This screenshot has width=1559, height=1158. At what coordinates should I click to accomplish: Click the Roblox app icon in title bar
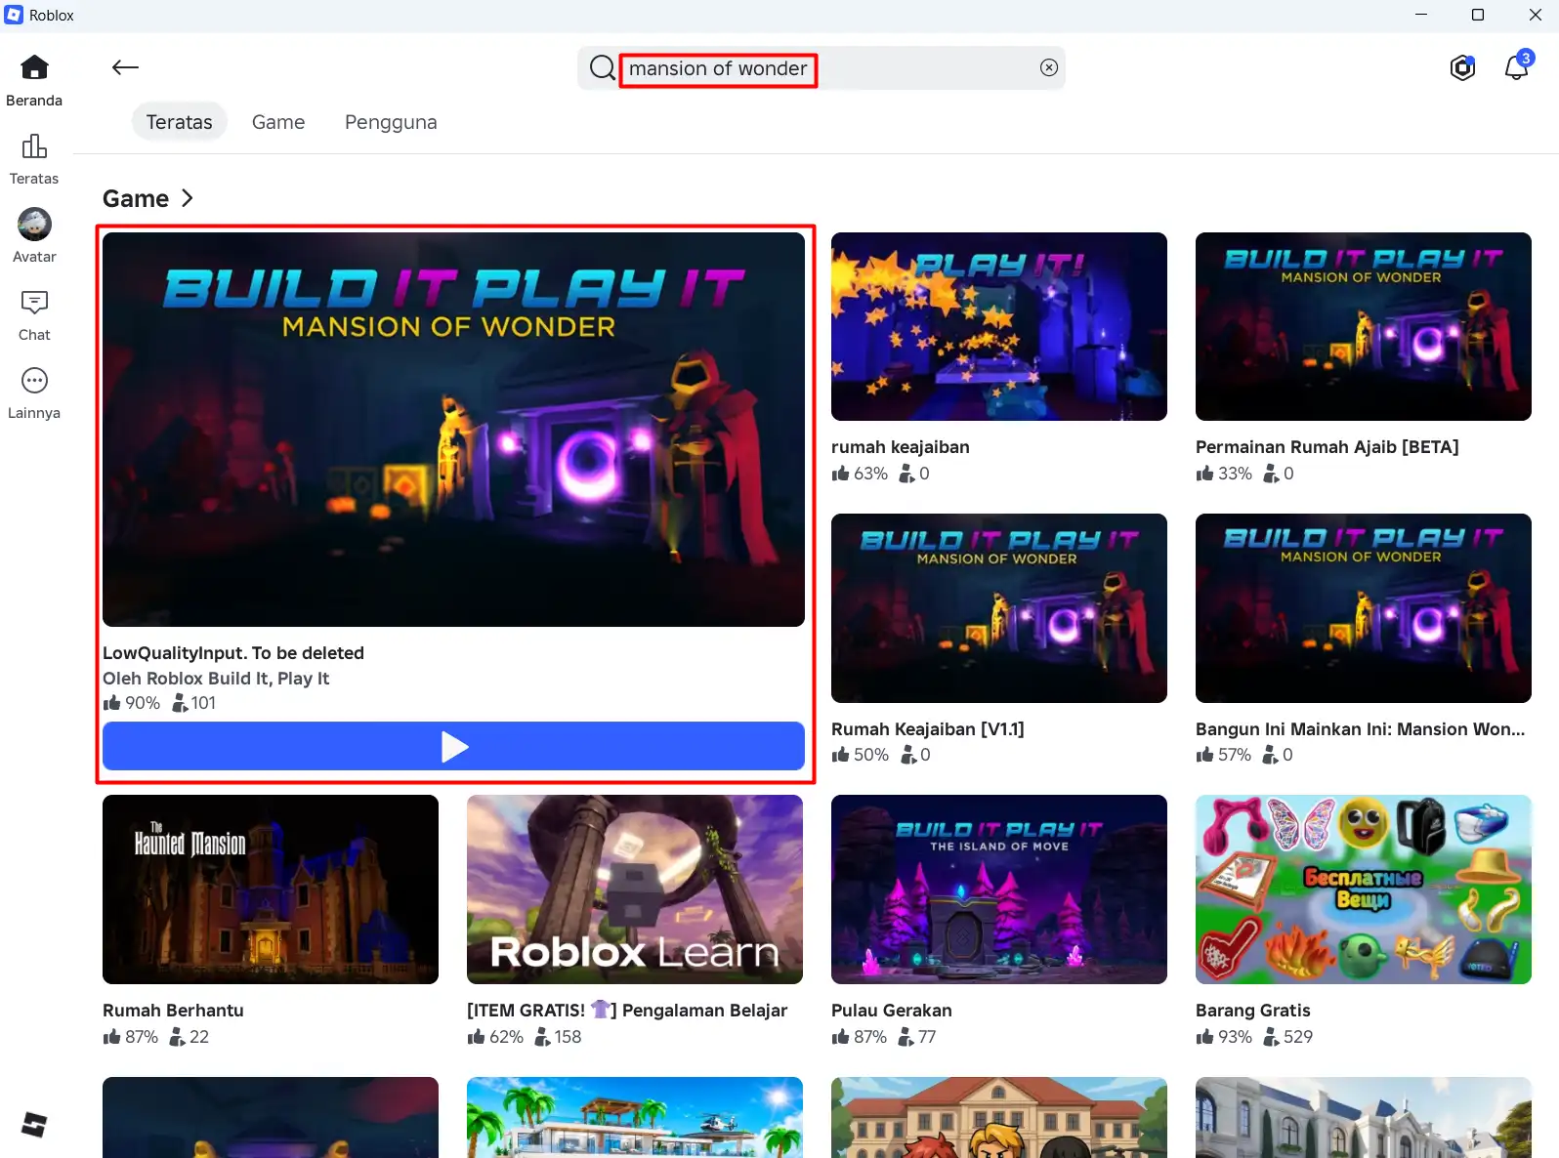[x=14, y=15]
